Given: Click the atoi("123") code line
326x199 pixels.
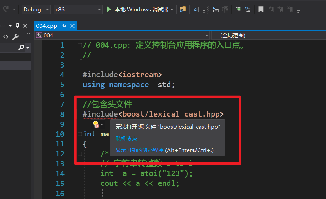Looking at the screenshot, I should click(x=146, y=173).
